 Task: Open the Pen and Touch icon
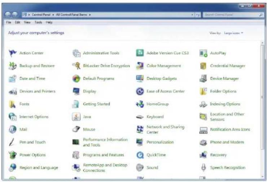[12, 142]
